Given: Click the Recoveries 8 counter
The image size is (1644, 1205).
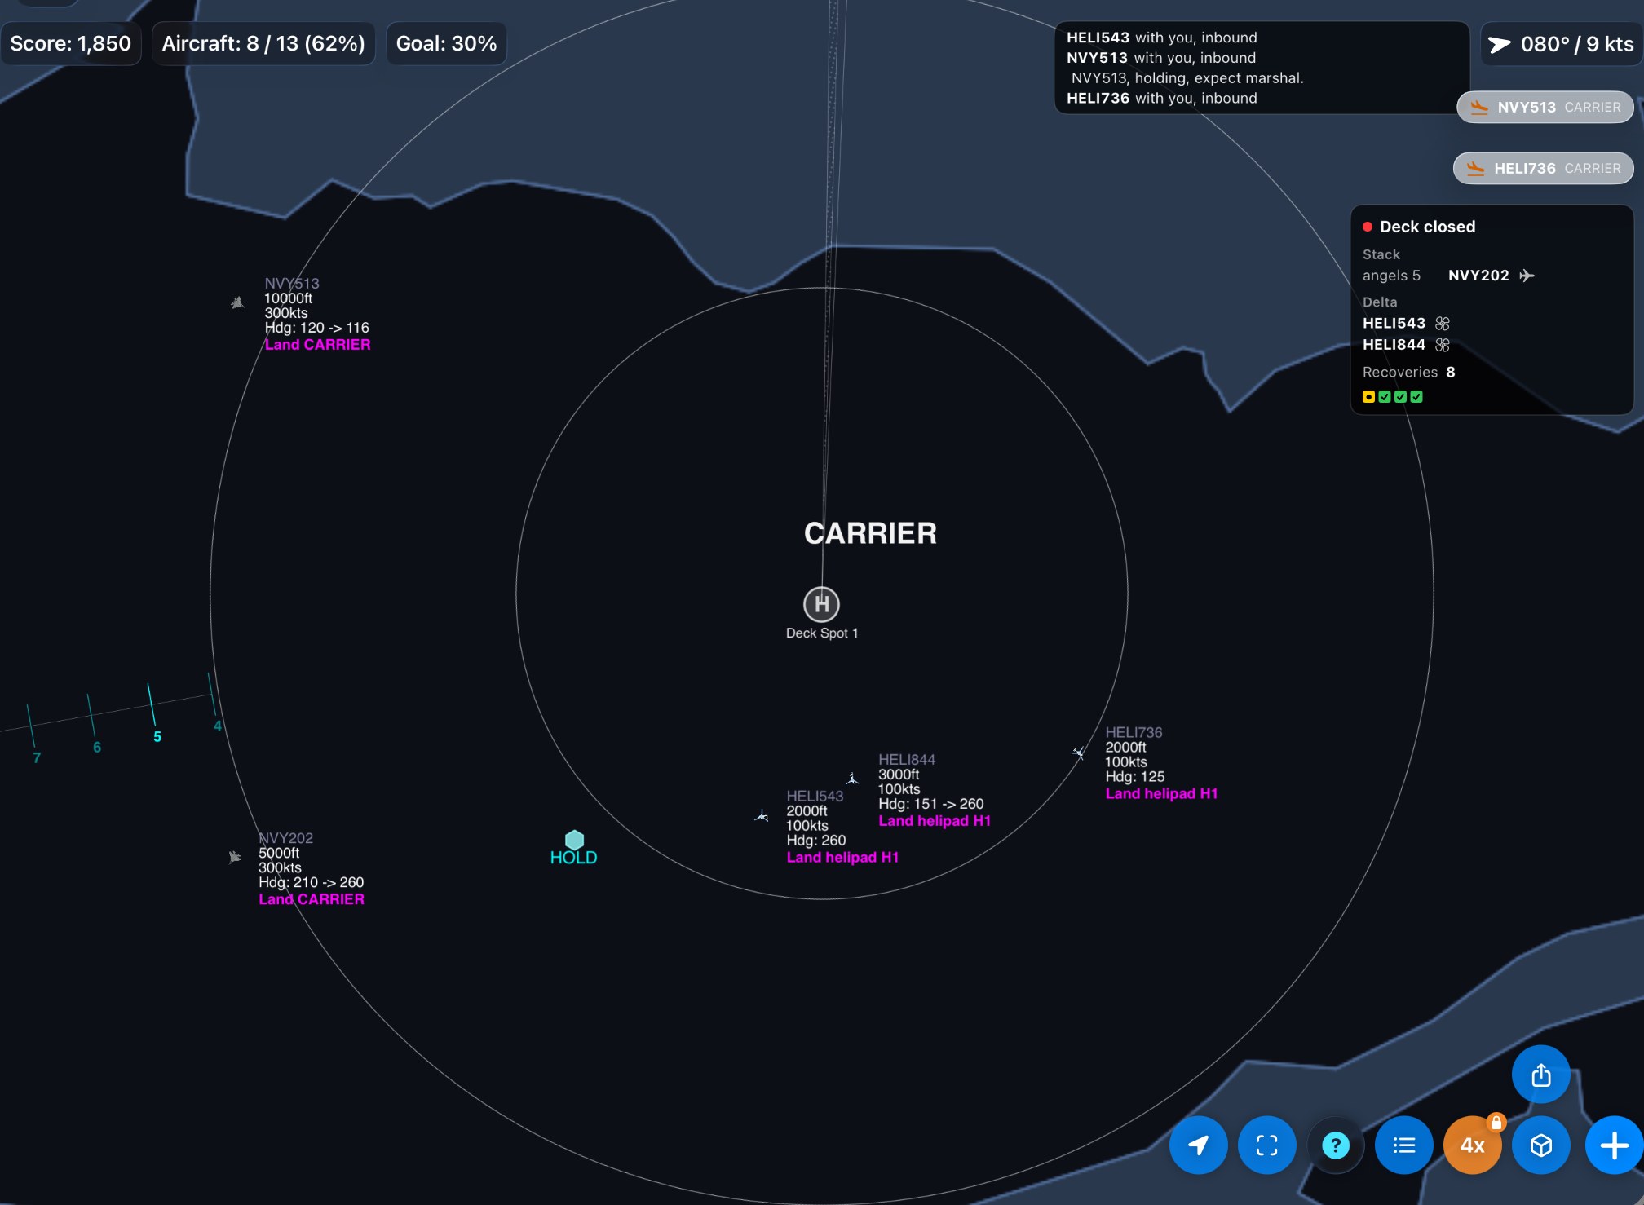Looking at the screenshot, I should (1408, 372).
